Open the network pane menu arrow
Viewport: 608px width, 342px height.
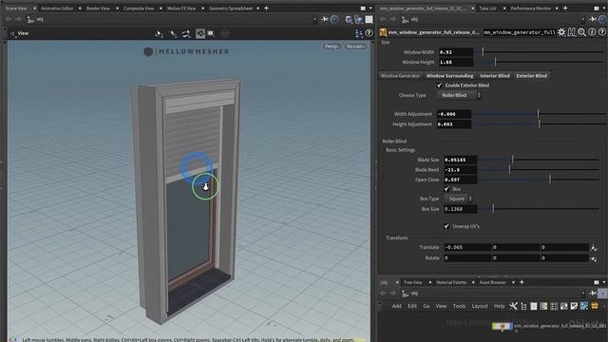tap(604, 282)
